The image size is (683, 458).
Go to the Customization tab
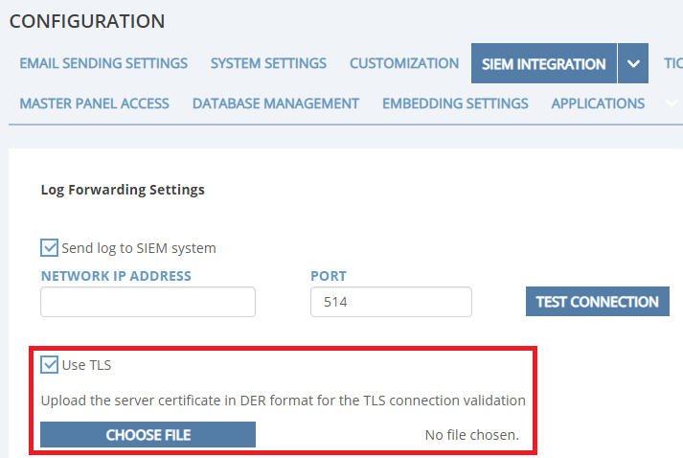(x=404, y=63)
